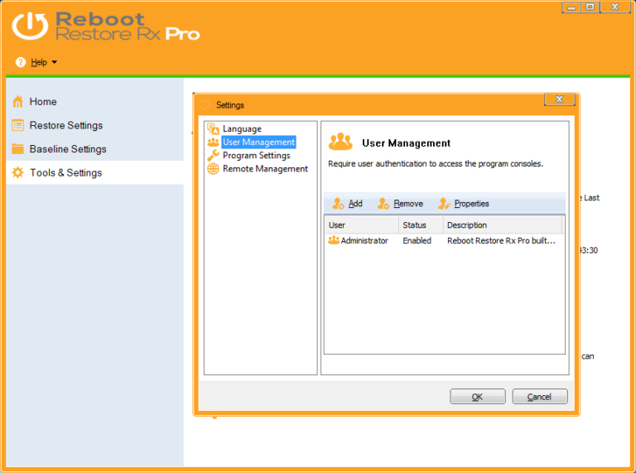Confirm settings with OK button
The height and width of the screenshot is (473, 636).
(x=477, y=396)
